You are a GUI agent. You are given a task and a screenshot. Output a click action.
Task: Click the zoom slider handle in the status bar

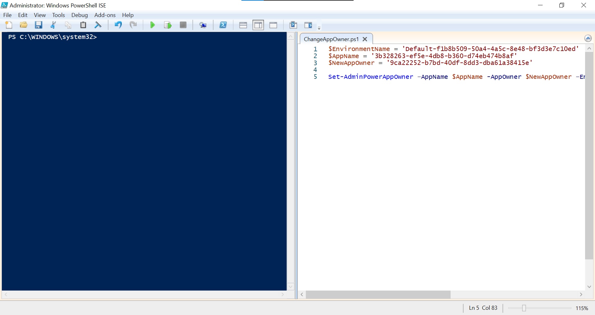(x=524, y=308)
